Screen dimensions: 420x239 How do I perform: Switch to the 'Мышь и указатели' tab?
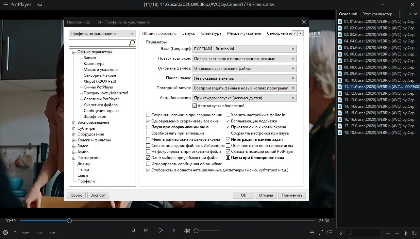point(244,33)
